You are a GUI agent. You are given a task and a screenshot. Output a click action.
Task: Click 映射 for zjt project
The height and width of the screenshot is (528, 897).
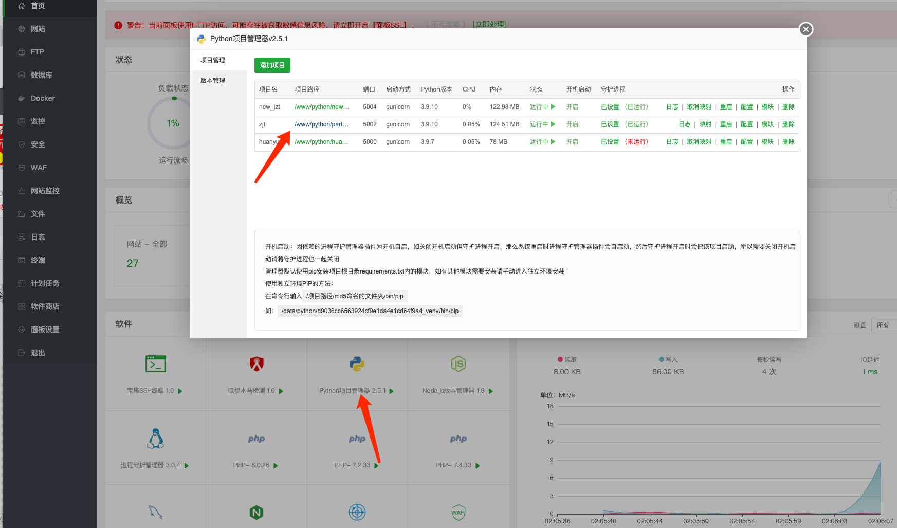tap(705, 124)
